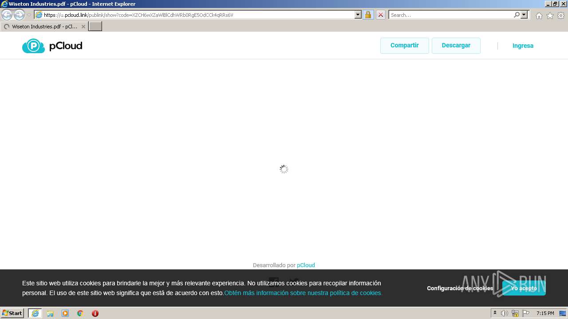The image size is (568, 319).
Task: Select the Wiseton Industries.pdf tab
Action: [x=44, y=27]
